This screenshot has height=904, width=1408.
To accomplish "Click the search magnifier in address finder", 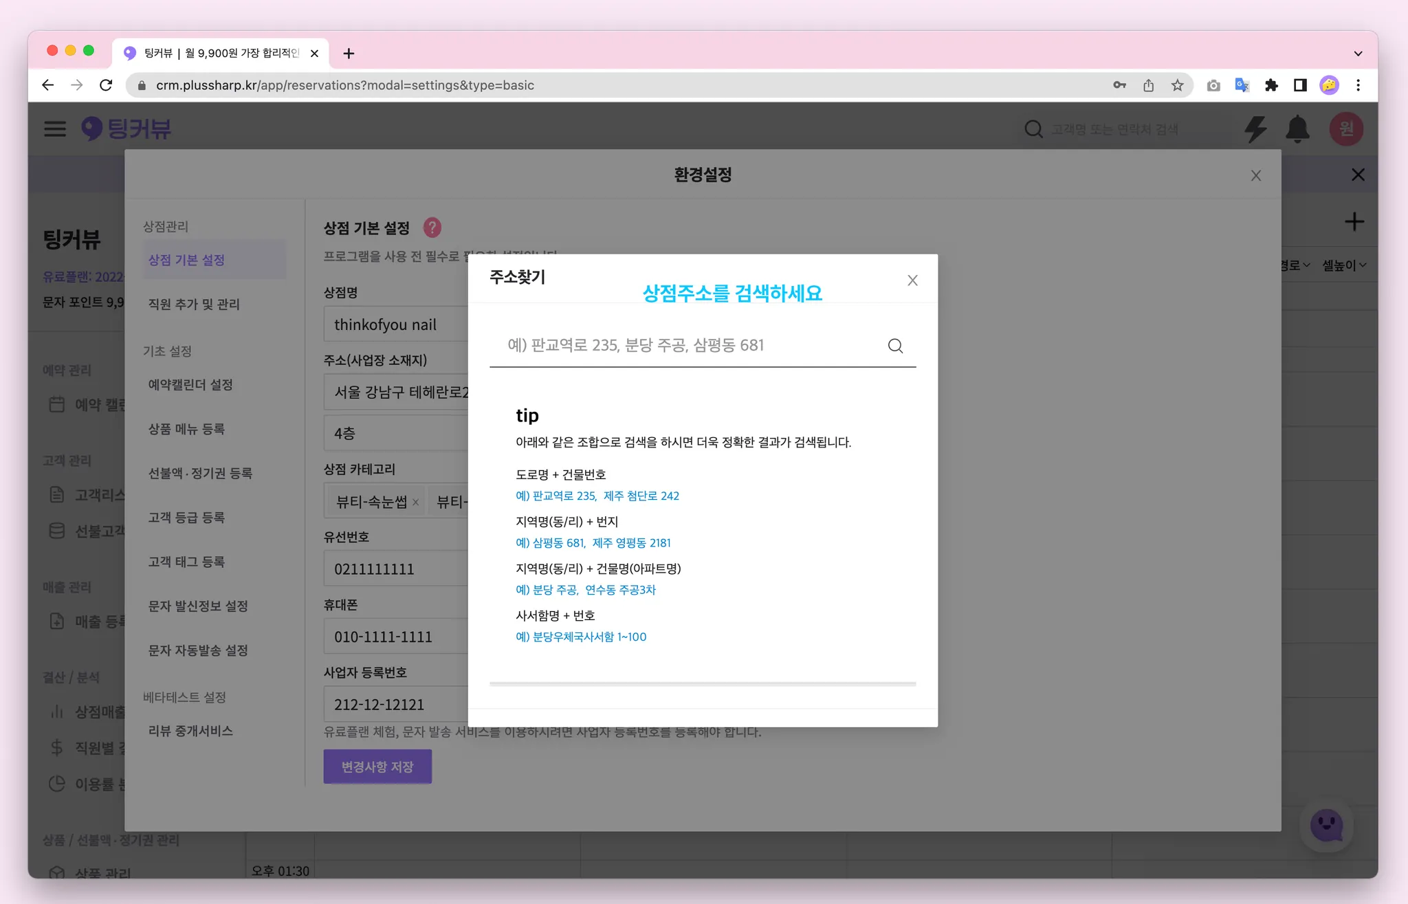I will [894, 346].
